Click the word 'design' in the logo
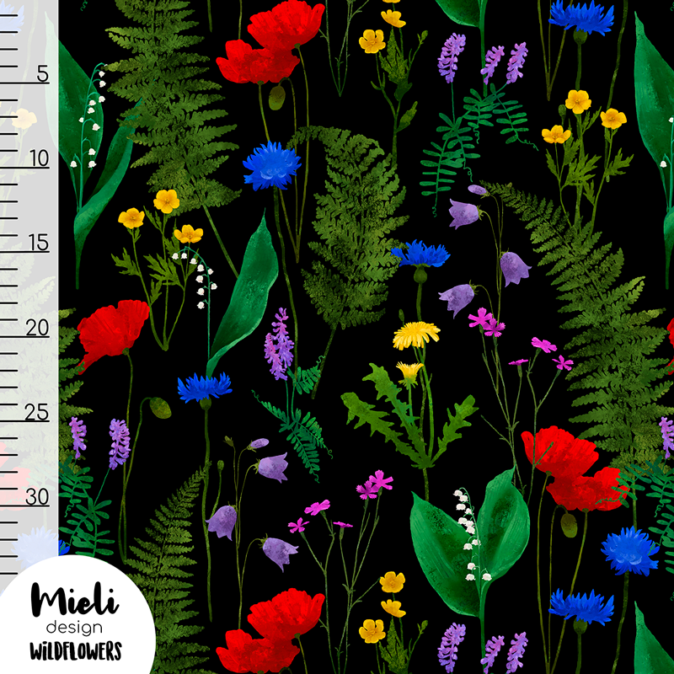674x674 pixels. click(x=74, y=628)
